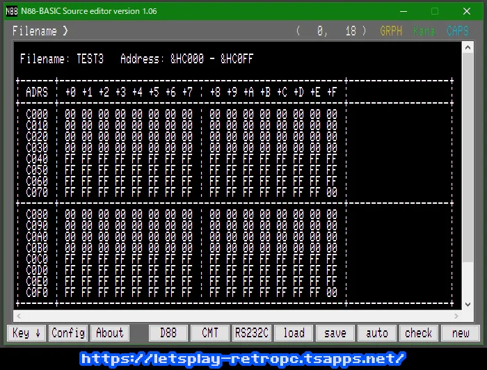Open the letsplay-retropc.tsapps.net link
The height and width of the screenshot is (370, 487).
(x=243, y=358)
